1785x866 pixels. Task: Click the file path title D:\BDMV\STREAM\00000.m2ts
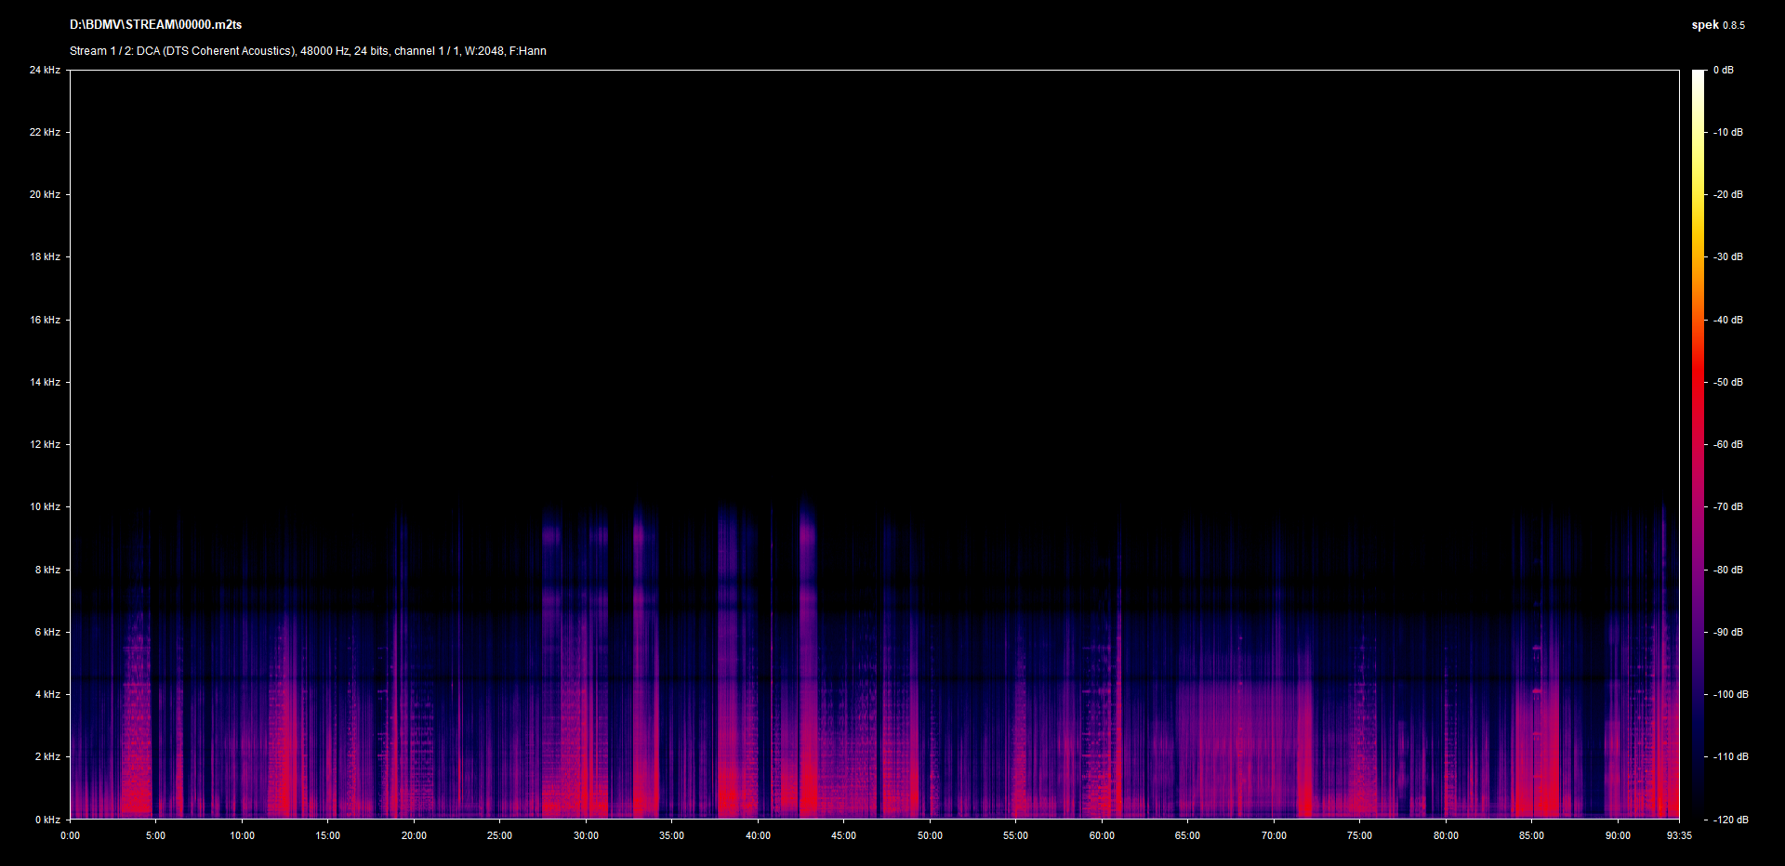click(155, 25)
